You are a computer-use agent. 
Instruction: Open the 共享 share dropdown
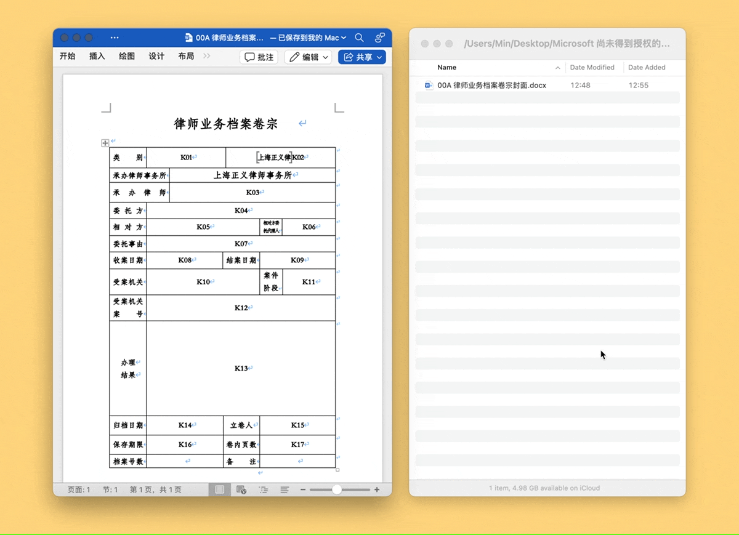362,57
